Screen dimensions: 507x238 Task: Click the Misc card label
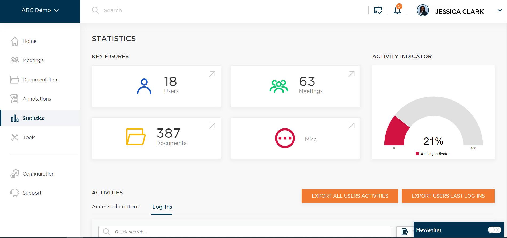coord(311,139)
